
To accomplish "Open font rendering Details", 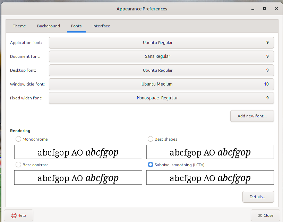I will [258, 197].
